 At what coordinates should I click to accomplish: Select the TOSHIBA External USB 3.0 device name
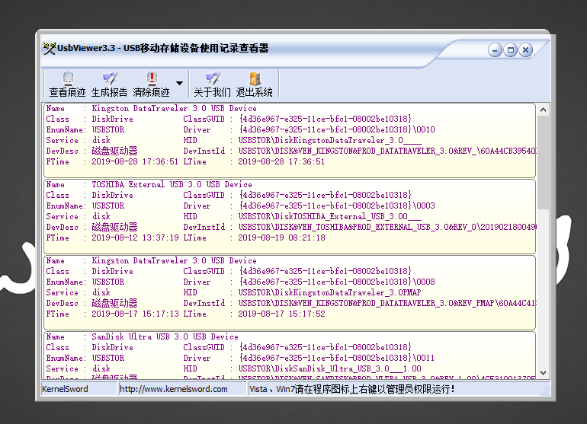pos(172,185)
